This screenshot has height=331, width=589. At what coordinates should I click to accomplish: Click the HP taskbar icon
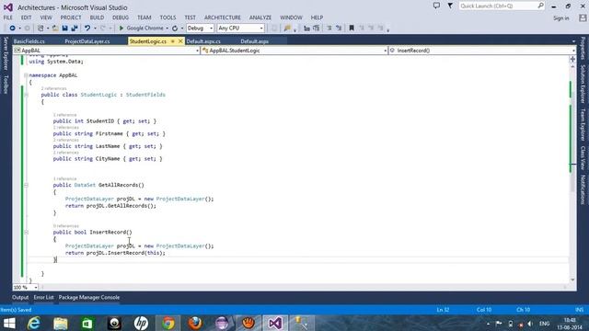141,323
